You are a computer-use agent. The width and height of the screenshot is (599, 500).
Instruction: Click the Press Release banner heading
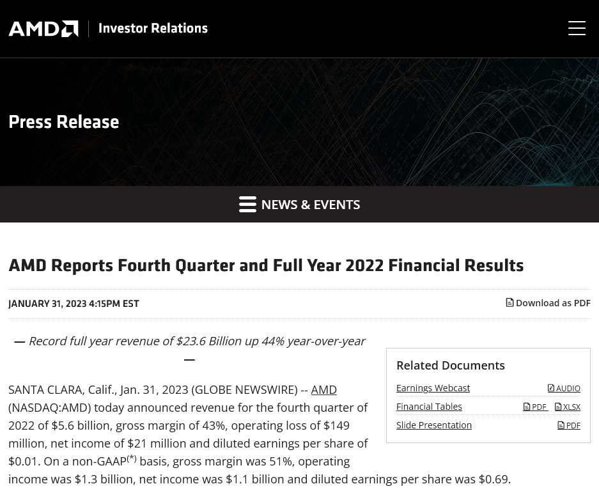(x=64, y=122)
